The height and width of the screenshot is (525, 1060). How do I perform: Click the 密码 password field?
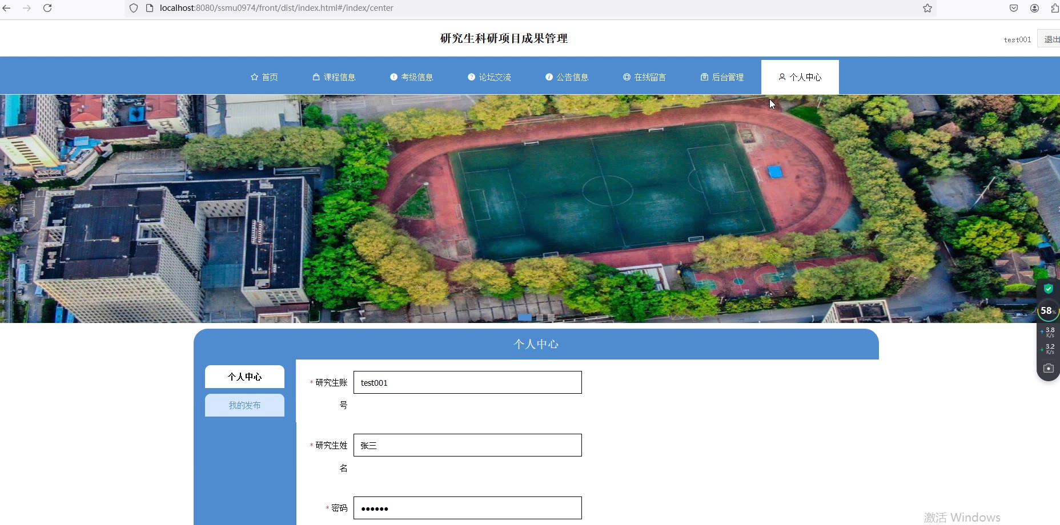tap(468, 508)
